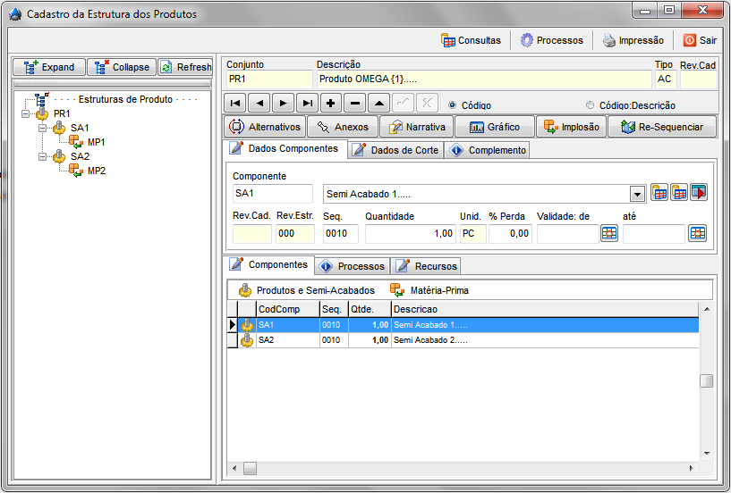Image resolution: width=731 pixels, height=493 pixels.
Task: Select the MP2 item in tree
Action: tap(96, 171)
